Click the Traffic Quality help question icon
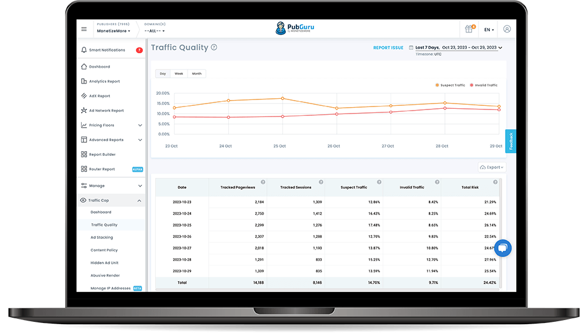Viewport: 588px width, 333px height. 214,48
